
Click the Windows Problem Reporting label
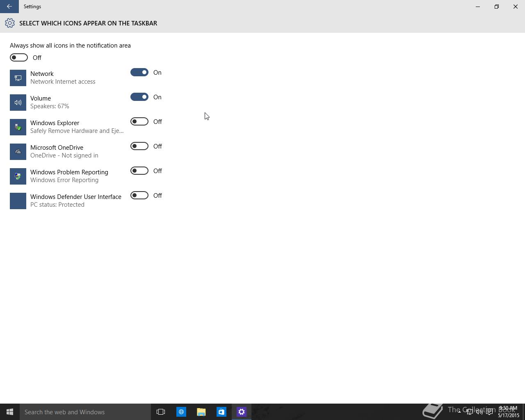click(69, 172)
